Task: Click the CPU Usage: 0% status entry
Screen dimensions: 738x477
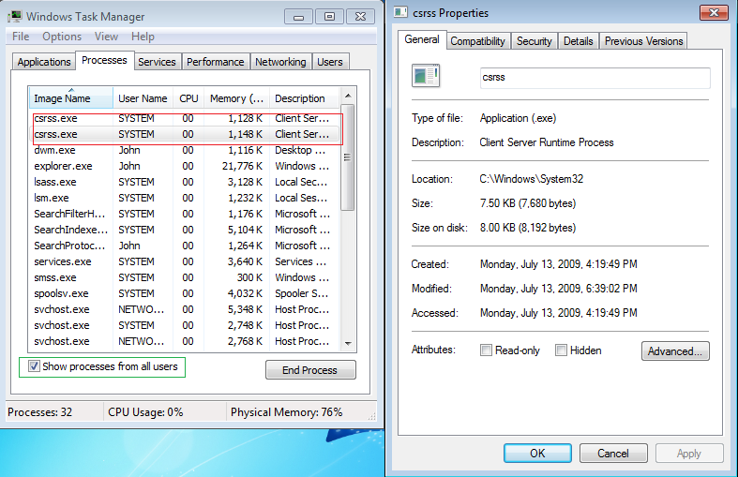Action: tap(145, 412)
